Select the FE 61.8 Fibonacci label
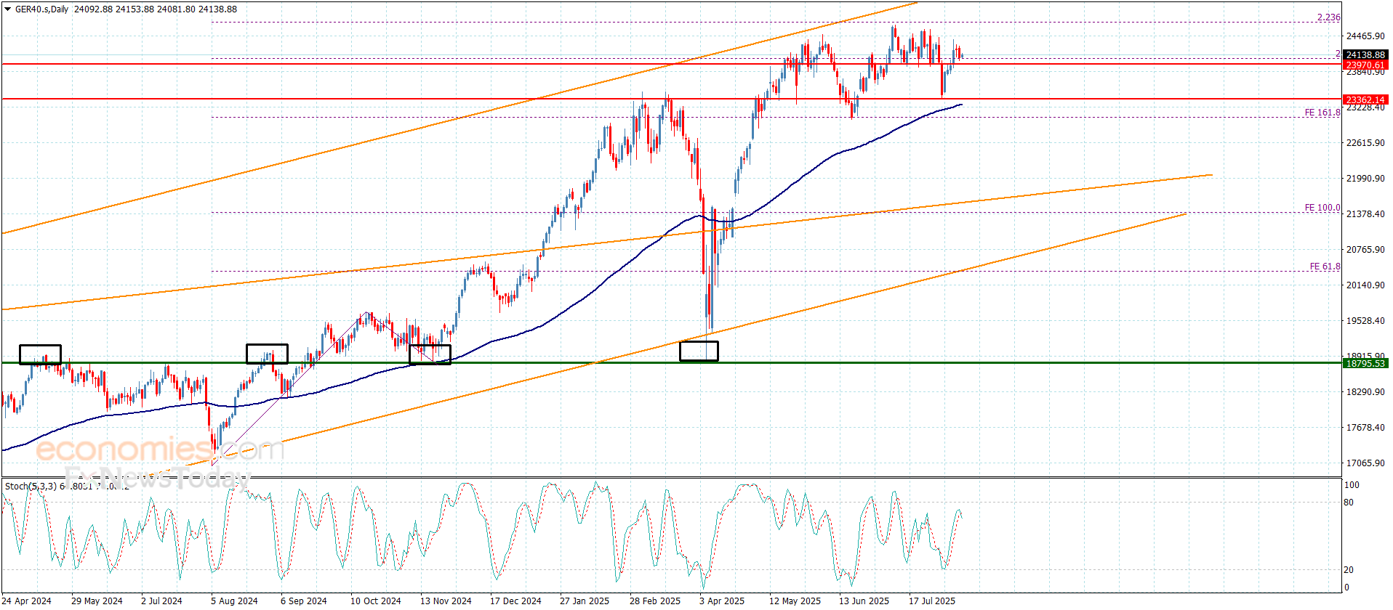 click(x=1325, y=267)
